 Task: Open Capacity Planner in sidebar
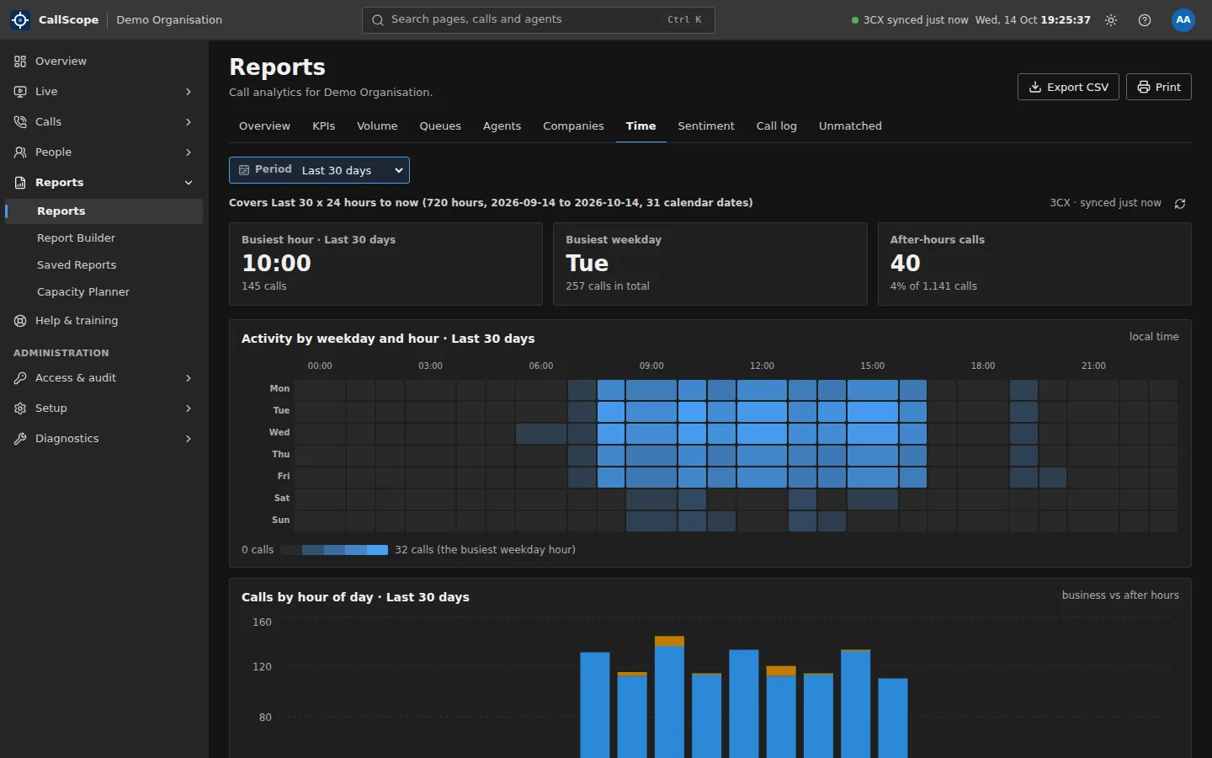tap(104, 292)
